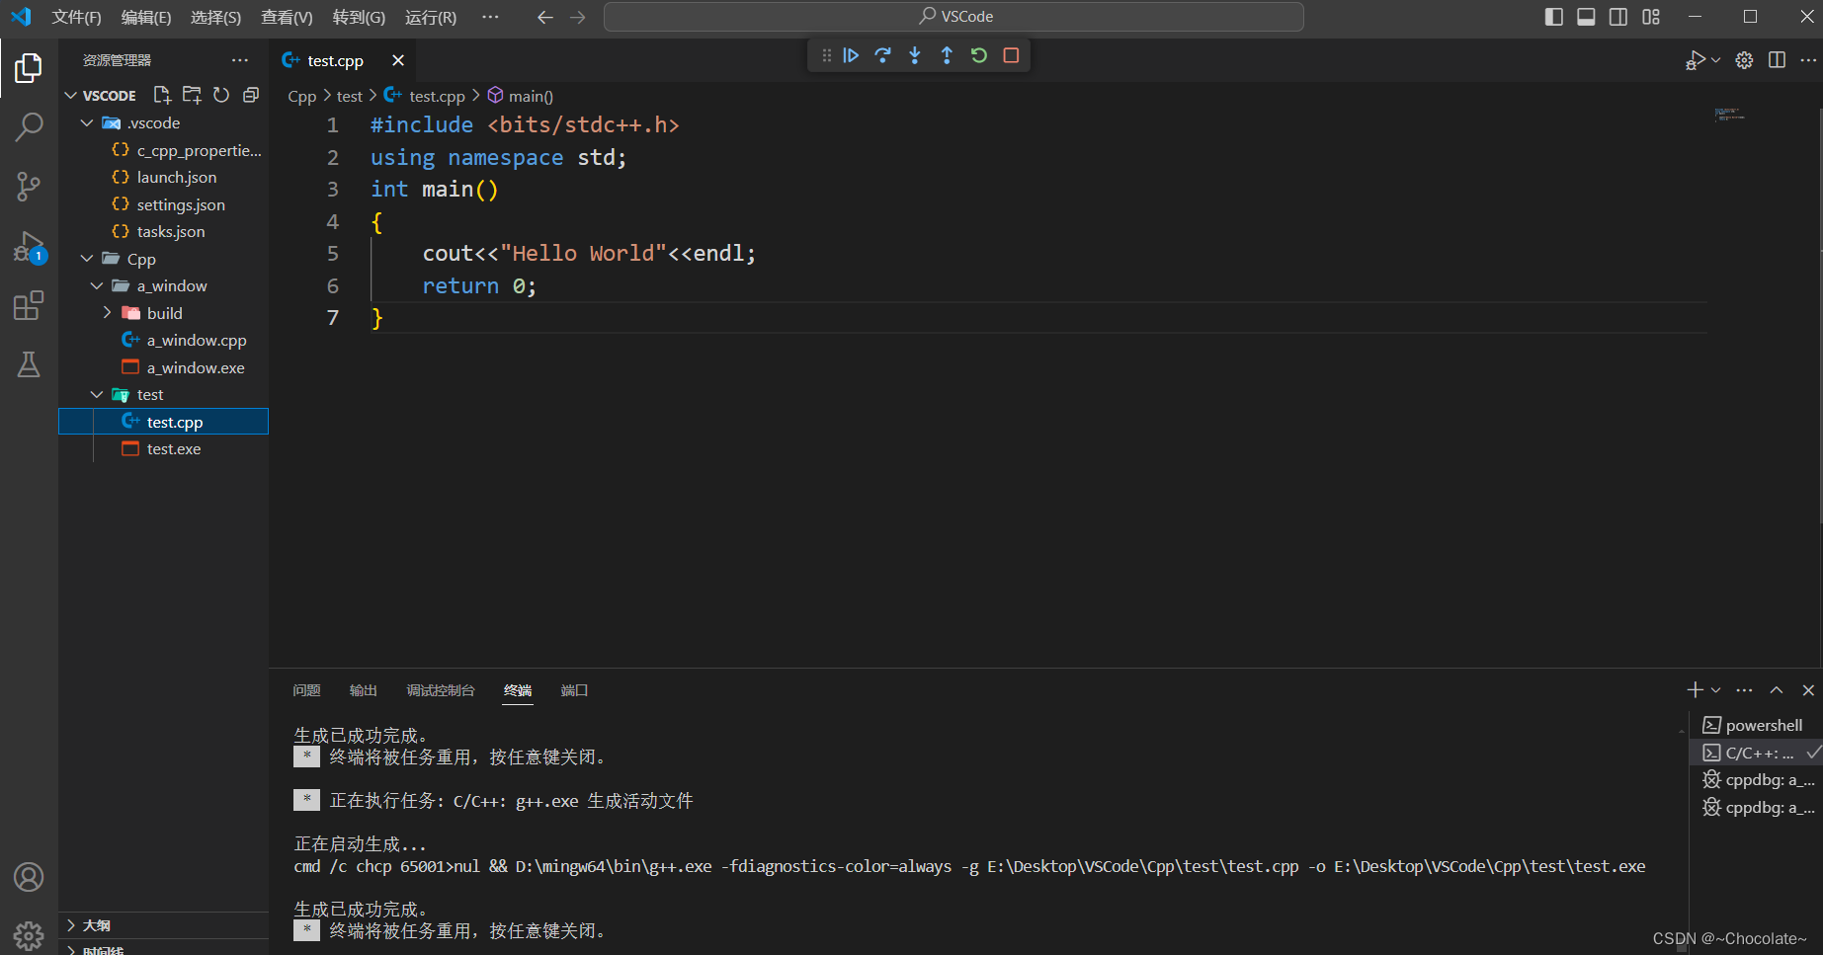Click Step Into in the debug toolbar
This screenshot has height=955, width=1823.
pos(914,55)
